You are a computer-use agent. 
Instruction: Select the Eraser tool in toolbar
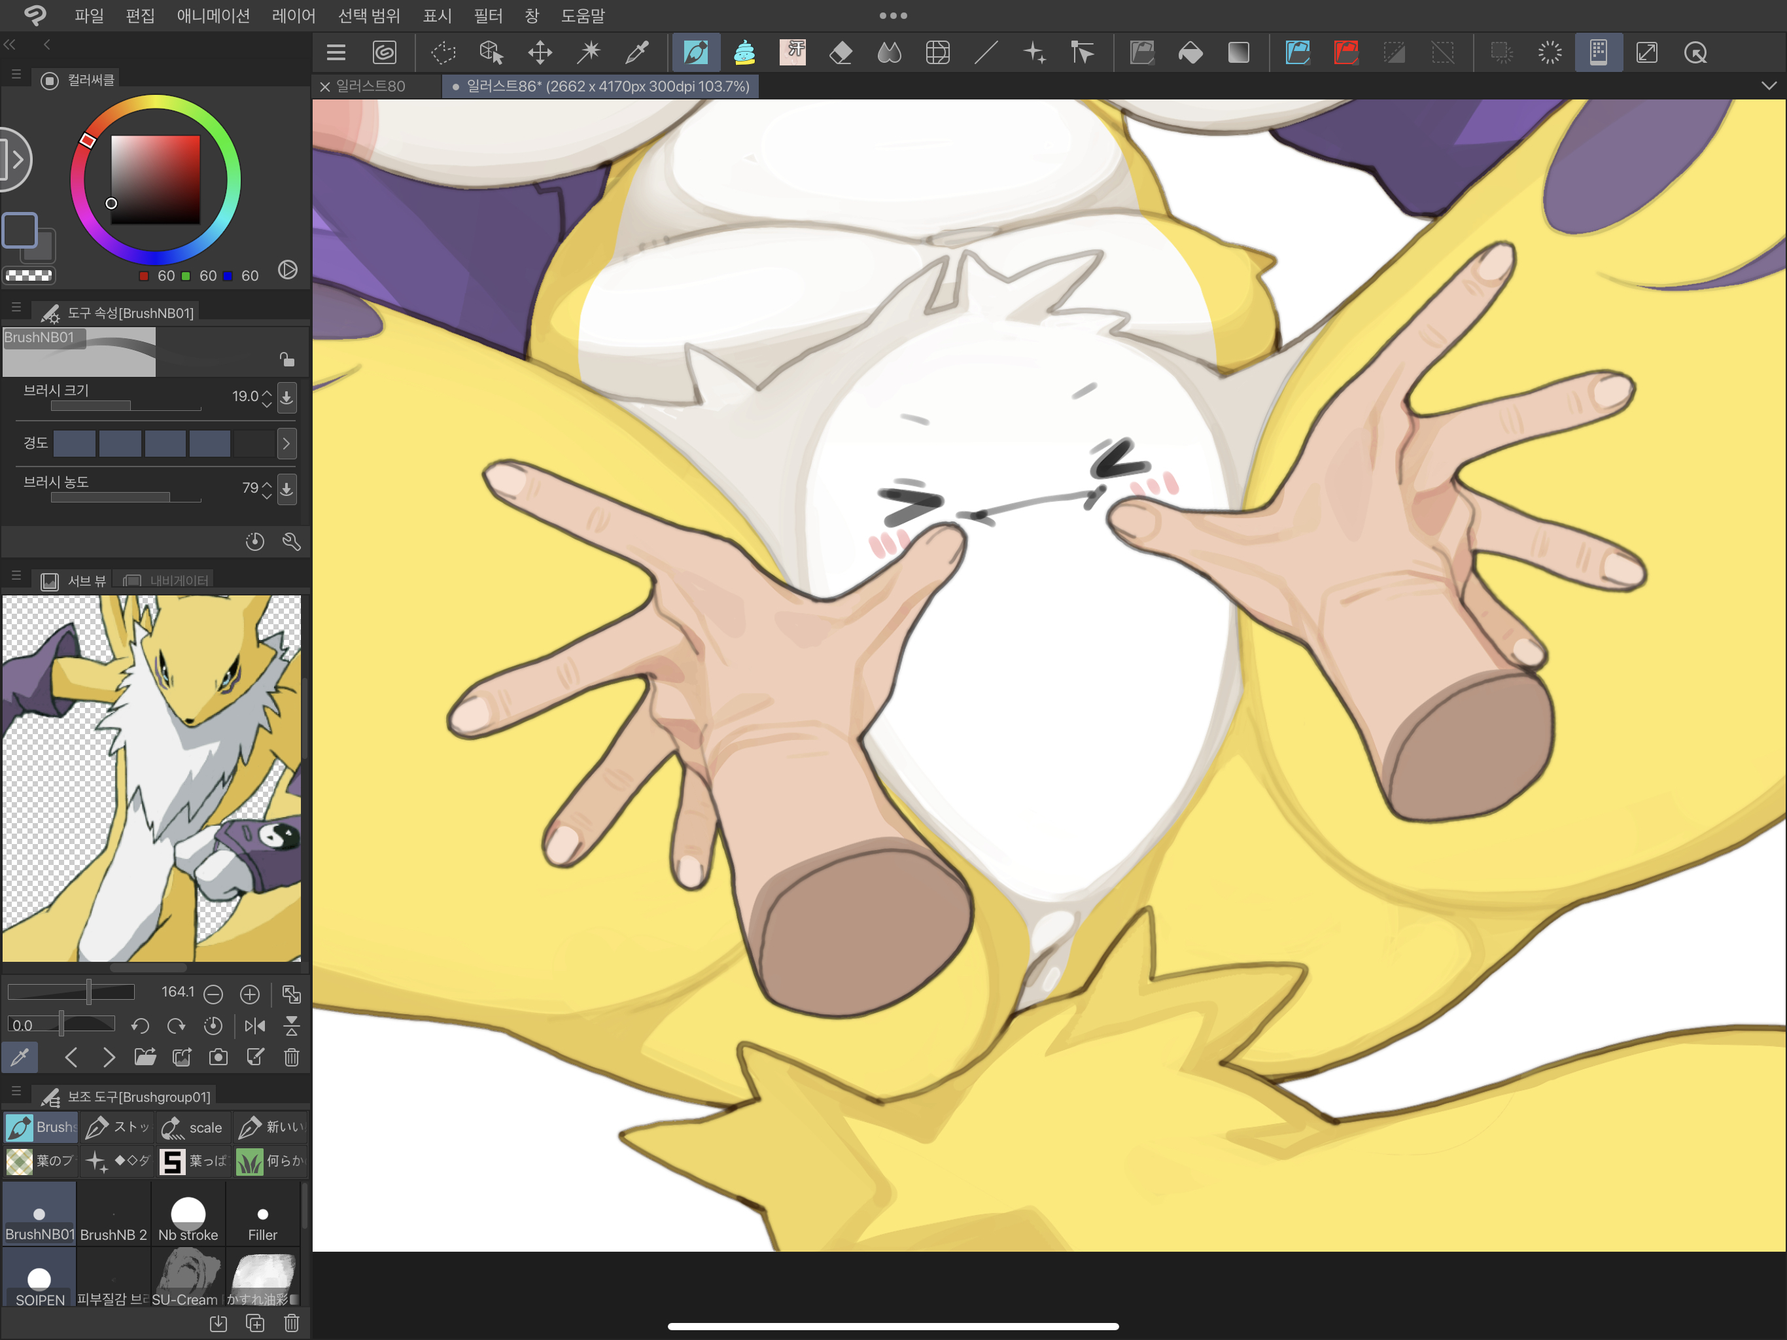pos(840,54)
